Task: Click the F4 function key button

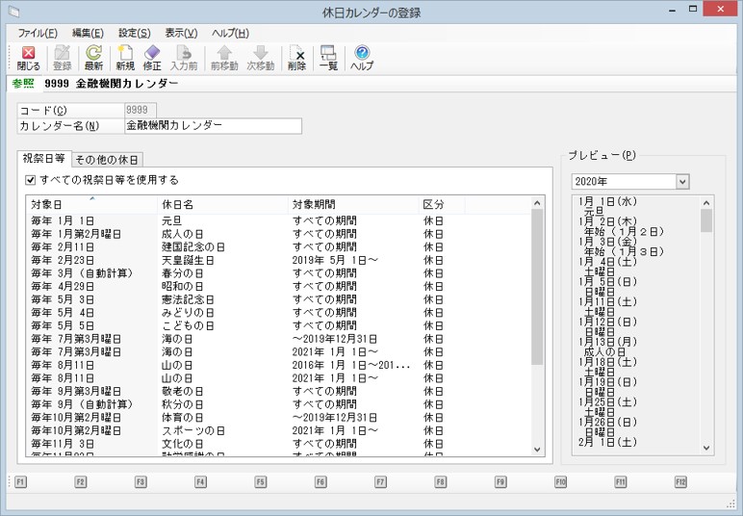Action: coord(200,482)
